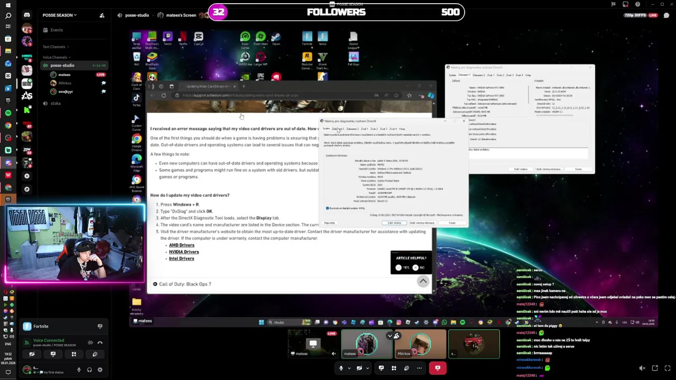
Task: Toggle noise suppression next to Voice Connected
Action: pyautogui.click(x=90, y=343)
